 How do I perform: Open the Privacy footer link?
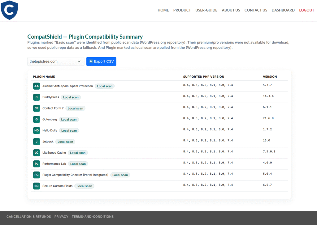pos(61,217)
